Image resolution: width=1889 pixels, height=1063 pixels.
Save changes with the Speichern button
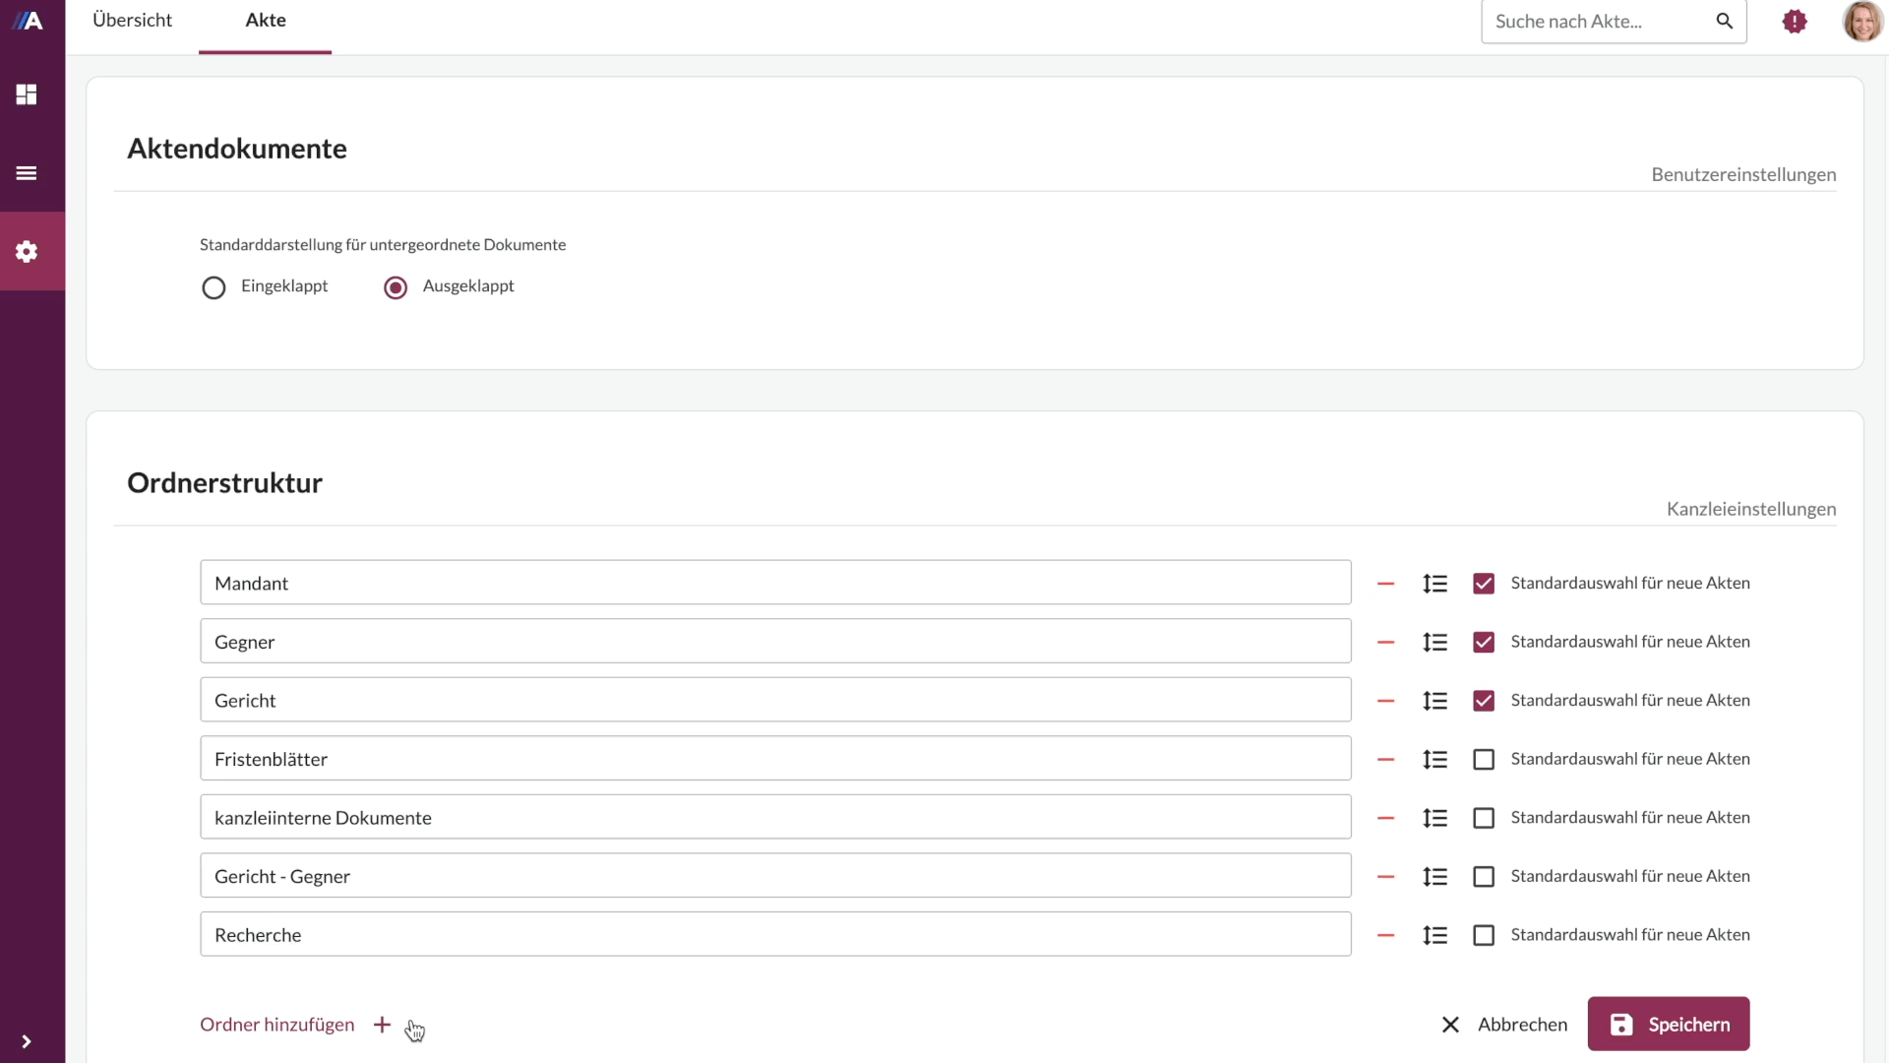click(x=1669, y=1024)
